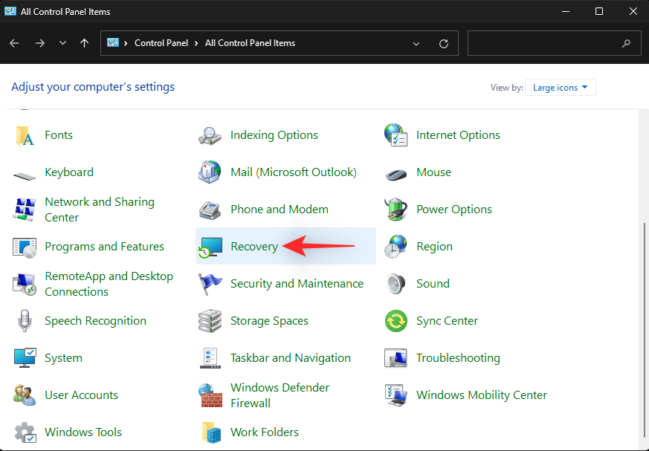649x451 pixels.
Task: Open the Storage Spaces link
Action: [269, 321]
